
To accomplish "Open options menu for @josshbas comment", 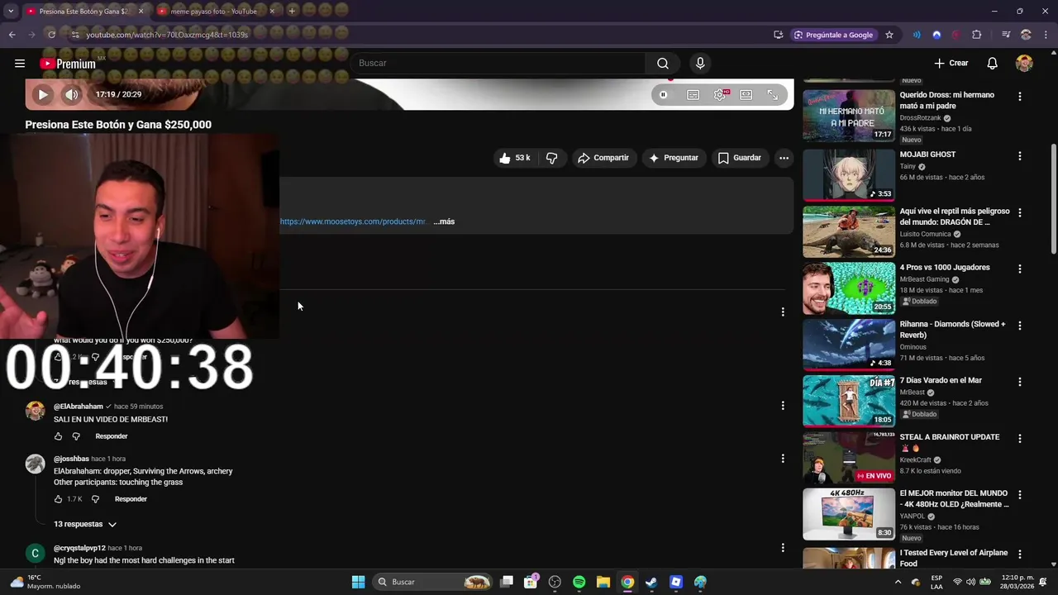I will tap(783, 458).
